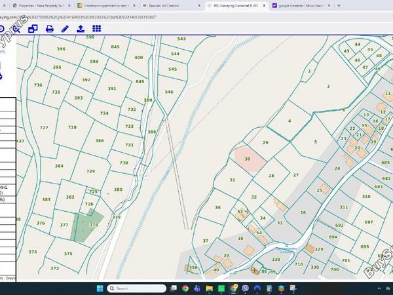The width and height of the screenshot is (393, 295).
Task: Select parcel 546 on the map
Action: 169,92
